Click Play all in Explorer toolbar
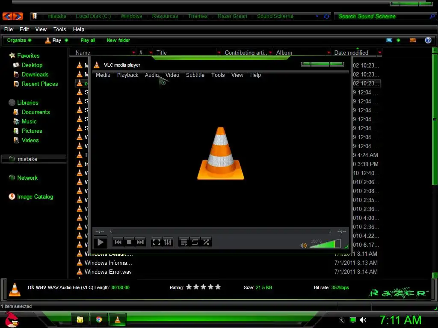The height and width of the screenshot is (328, 438). [88, 40]
